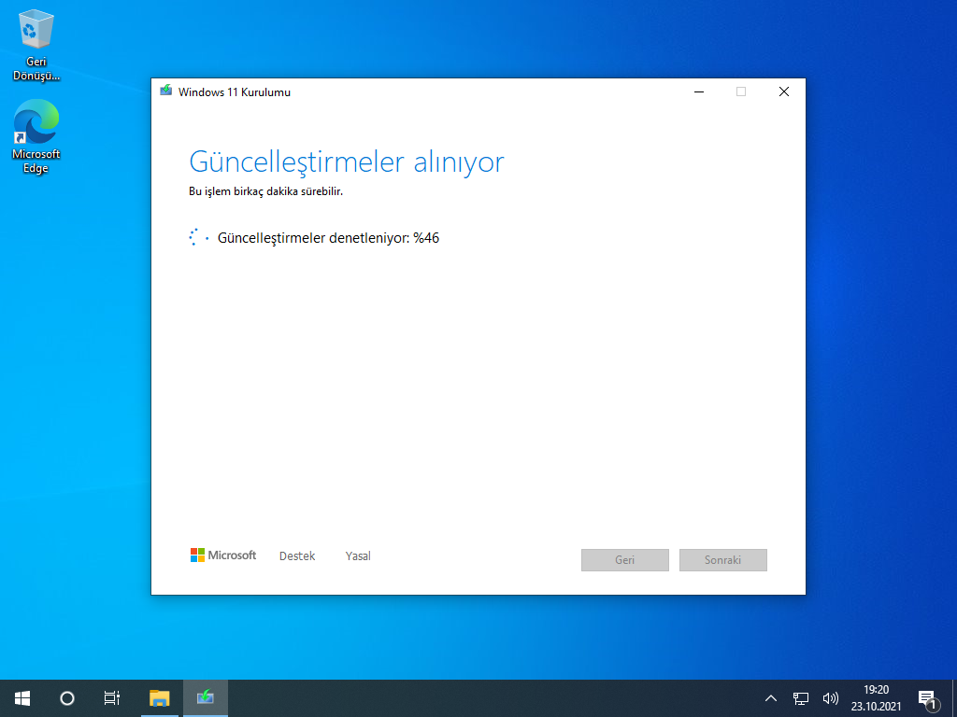
Task: Click the Windows 11 Kurulumu title text
Action: [x=235, y=92]
